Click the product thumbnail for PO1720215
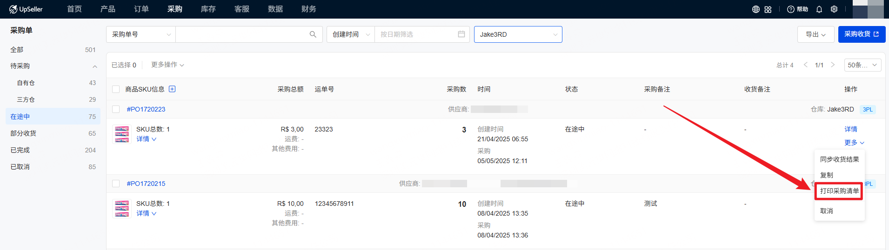The width and height of the screenshot is (889, 250). click(122, 209)
